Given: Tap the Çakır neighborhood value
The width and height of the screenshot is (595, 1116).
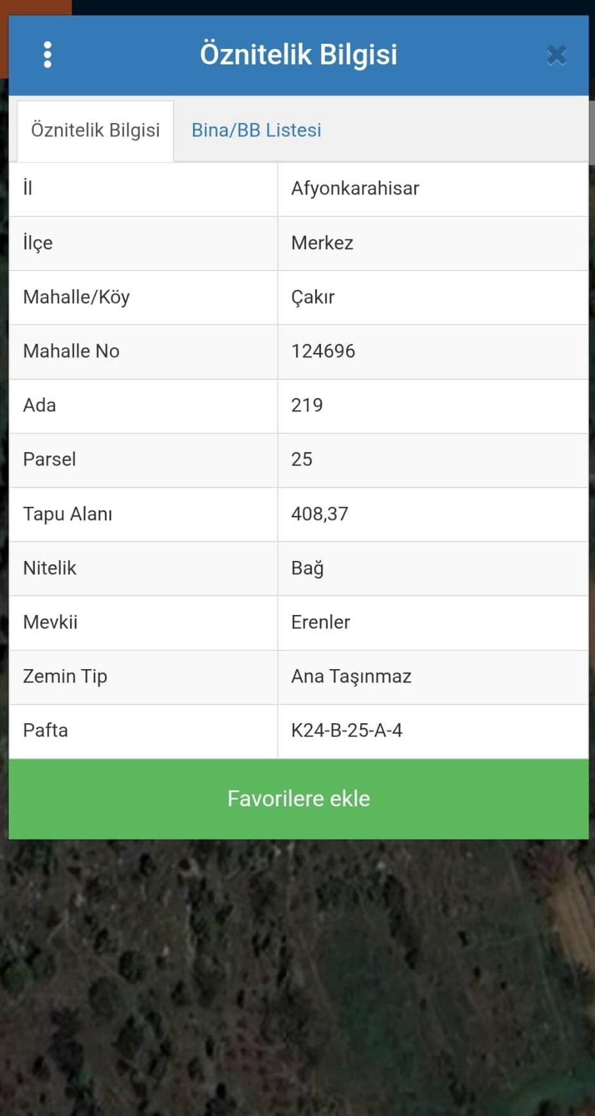Looking at the screenshot, I should pos(313,297).
